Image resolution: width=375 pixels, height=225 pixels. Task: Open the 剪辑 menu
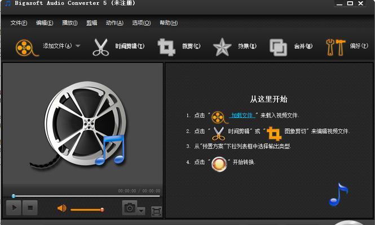coord(91,23)
